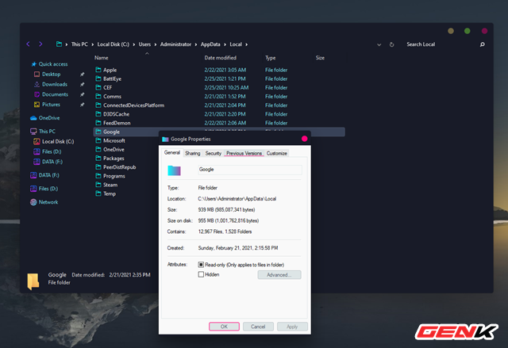Open the address bar history dropdown

click(379, 44)
